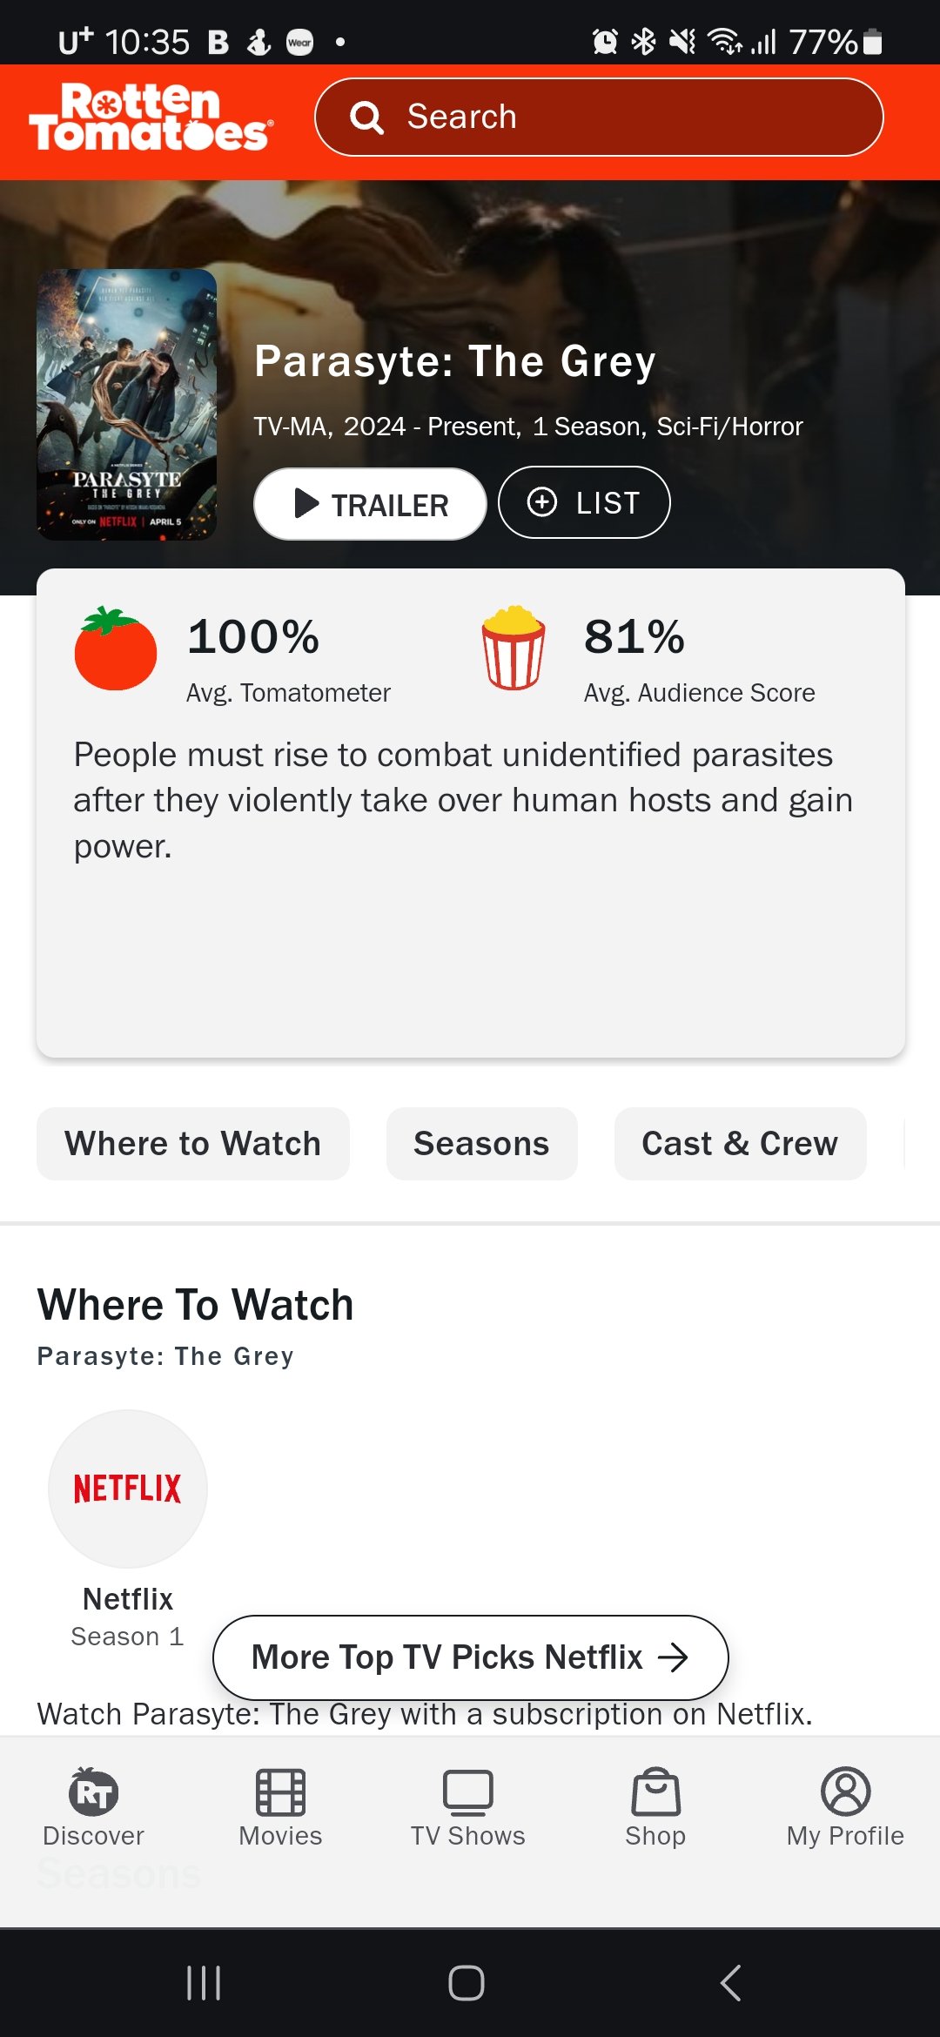The height and width of the screenshot is (2037, 940).
Task: Tap the popcorn audience score icon
Action: click(514, 649)
